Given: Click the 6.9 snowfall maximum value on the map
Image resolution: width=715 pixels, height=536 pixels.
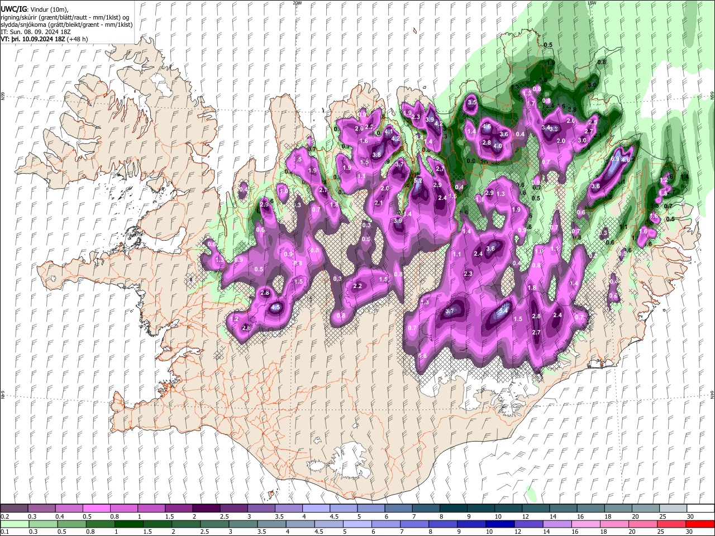Looking at the screenshot, I should pyautogui.click(x=616, y=159).
